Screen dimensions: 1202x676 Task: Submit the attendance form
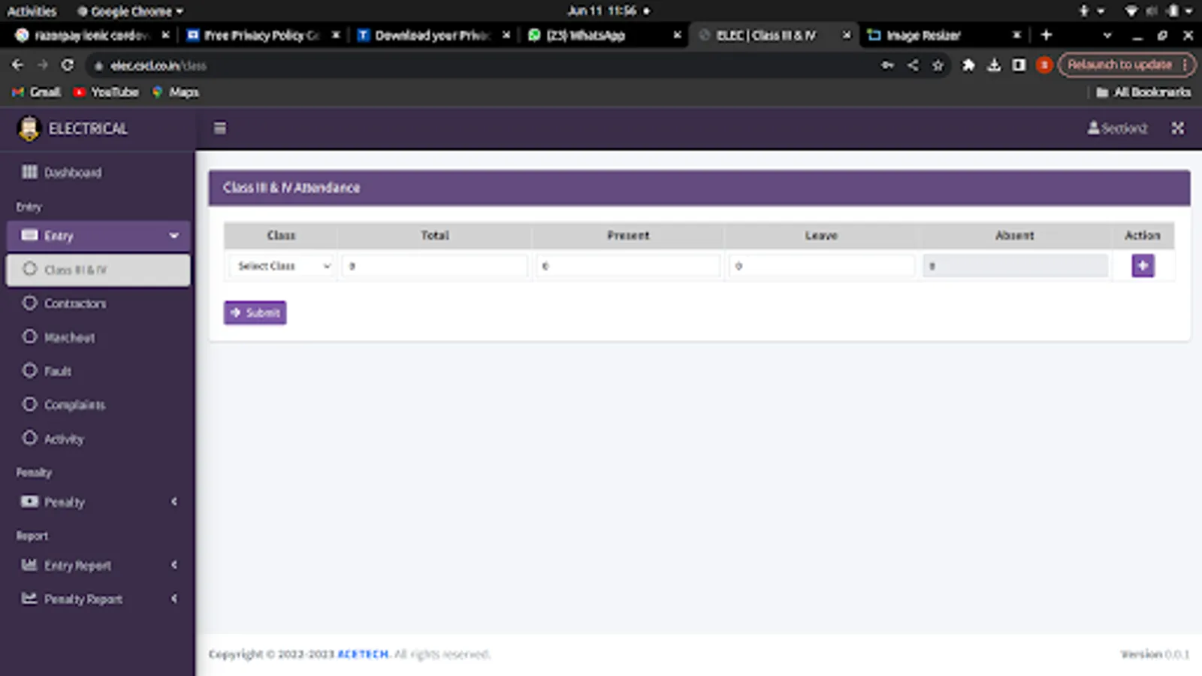255,312
